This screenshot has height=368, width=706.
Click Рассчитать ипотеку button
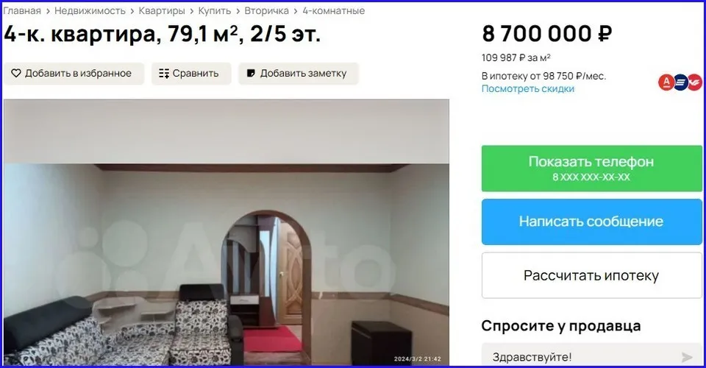pos(591,275)
